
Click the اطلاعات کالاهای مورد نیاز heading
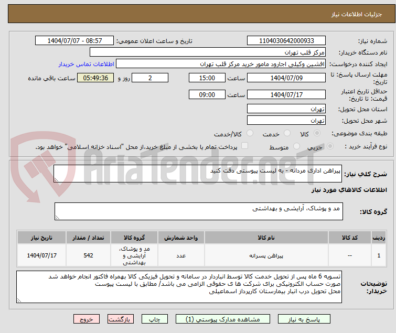349,190
